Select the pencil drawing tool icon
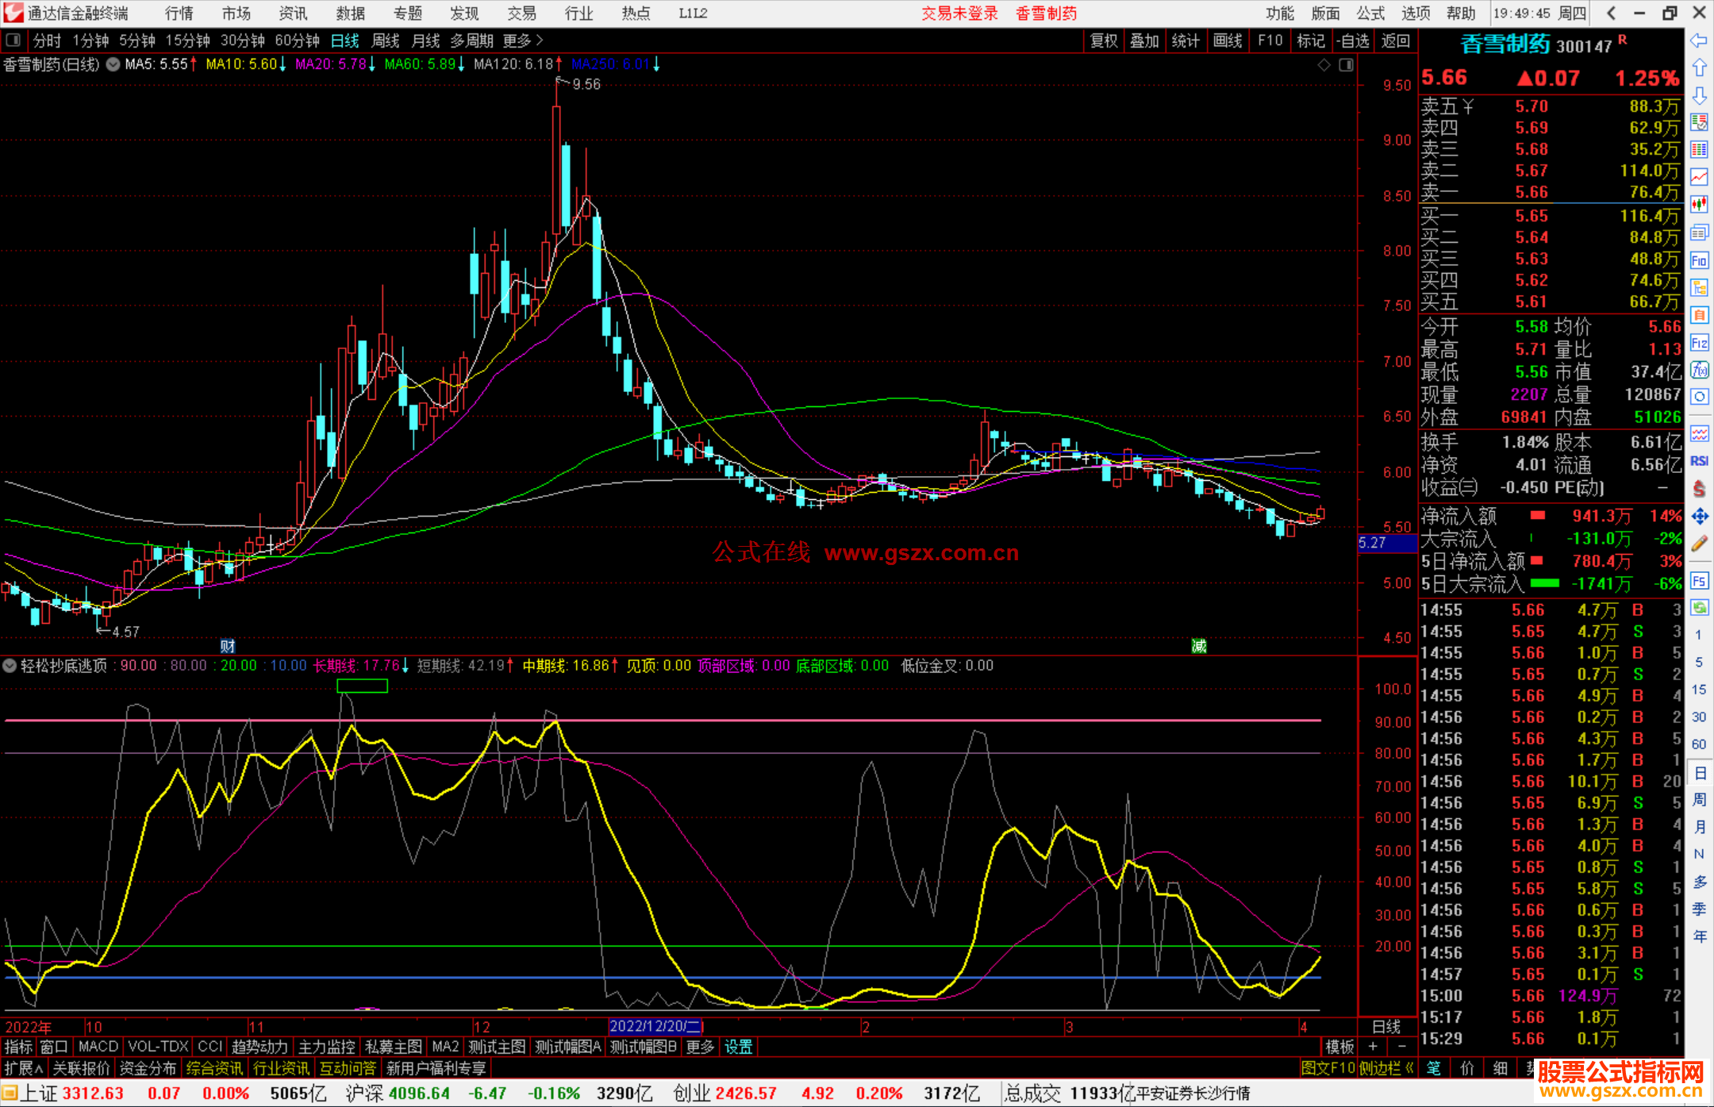The image size is (1714, 1107). pyautogui.click(x=1699, y=544)
